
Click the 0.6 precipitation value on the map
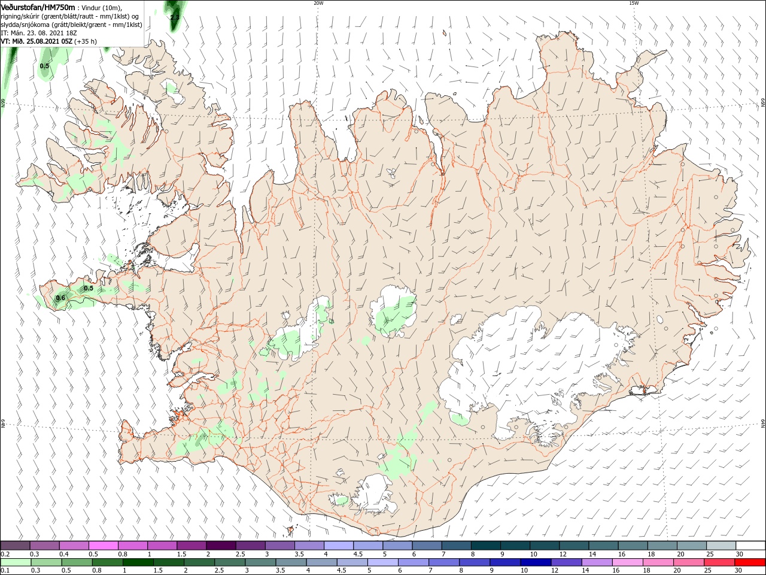(60, 298)
